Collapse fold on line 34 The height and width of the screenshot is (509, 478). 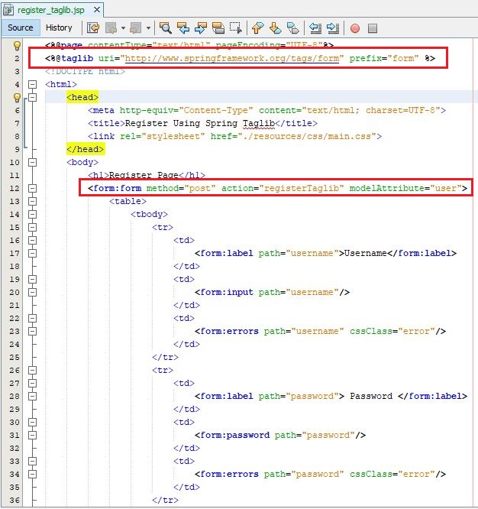[32, 474]
